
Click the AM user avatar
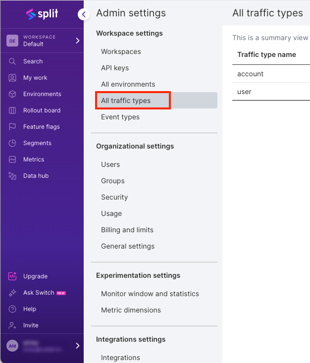pyautogui.click(x=12, y=346)
